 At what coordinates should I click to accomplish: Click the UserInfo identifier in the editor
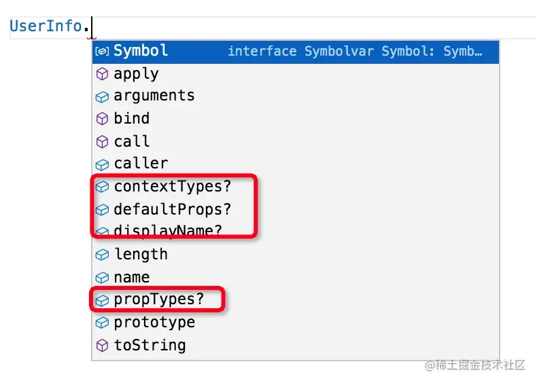(46, 26)
